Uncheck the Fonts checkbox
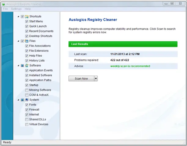This screenshot has height=146, width=187. point(27,105)
